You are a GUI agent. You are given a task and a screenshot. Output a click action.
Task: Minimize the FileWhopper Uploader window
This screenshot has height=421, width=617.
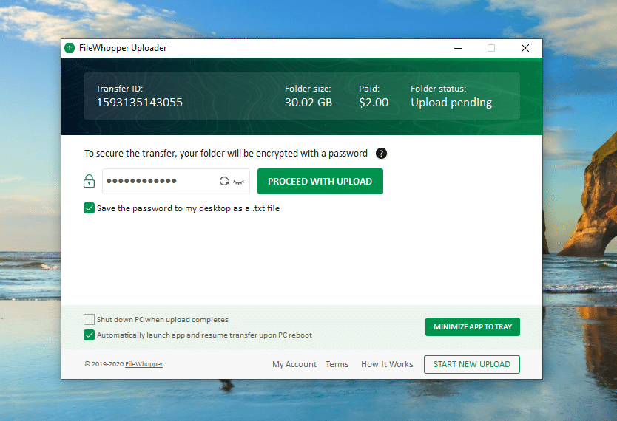tap(457, 48)
